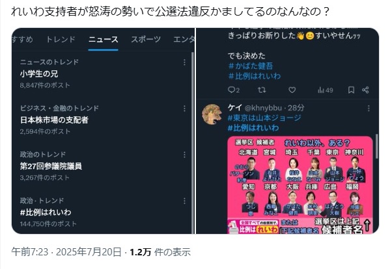The height and width of the screenshot is (269, 390).
Task: Click the repost arrows icon
Action: (x=262, y=90)
